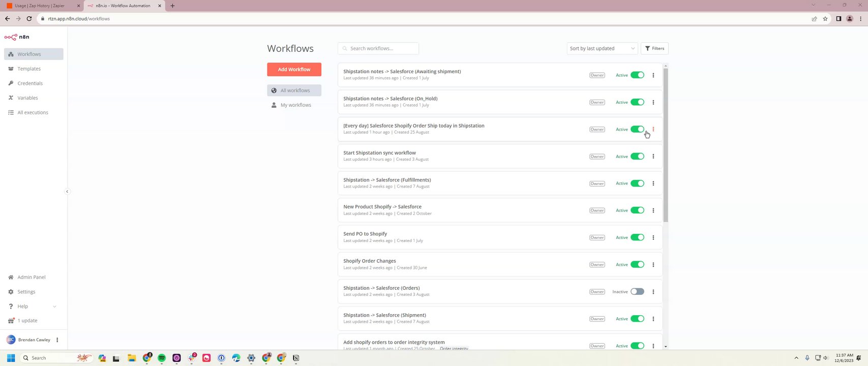Deactivate Every day Salesforce Shopify Order workflow
Screen dimensions: 868x366
coord(637,129)
